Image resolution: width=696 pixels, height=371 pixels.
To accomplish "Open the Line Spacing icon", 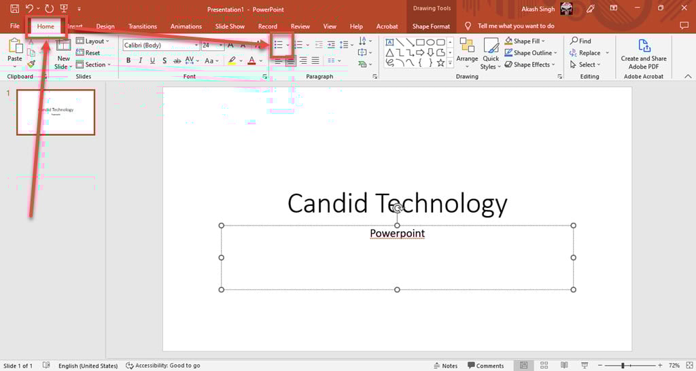I will point(345,45).
